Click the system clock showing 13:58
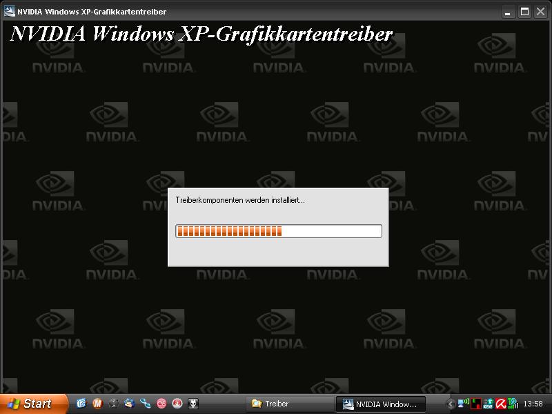The height and width of the screenshot is (414, 552). (x=533, y=404)
